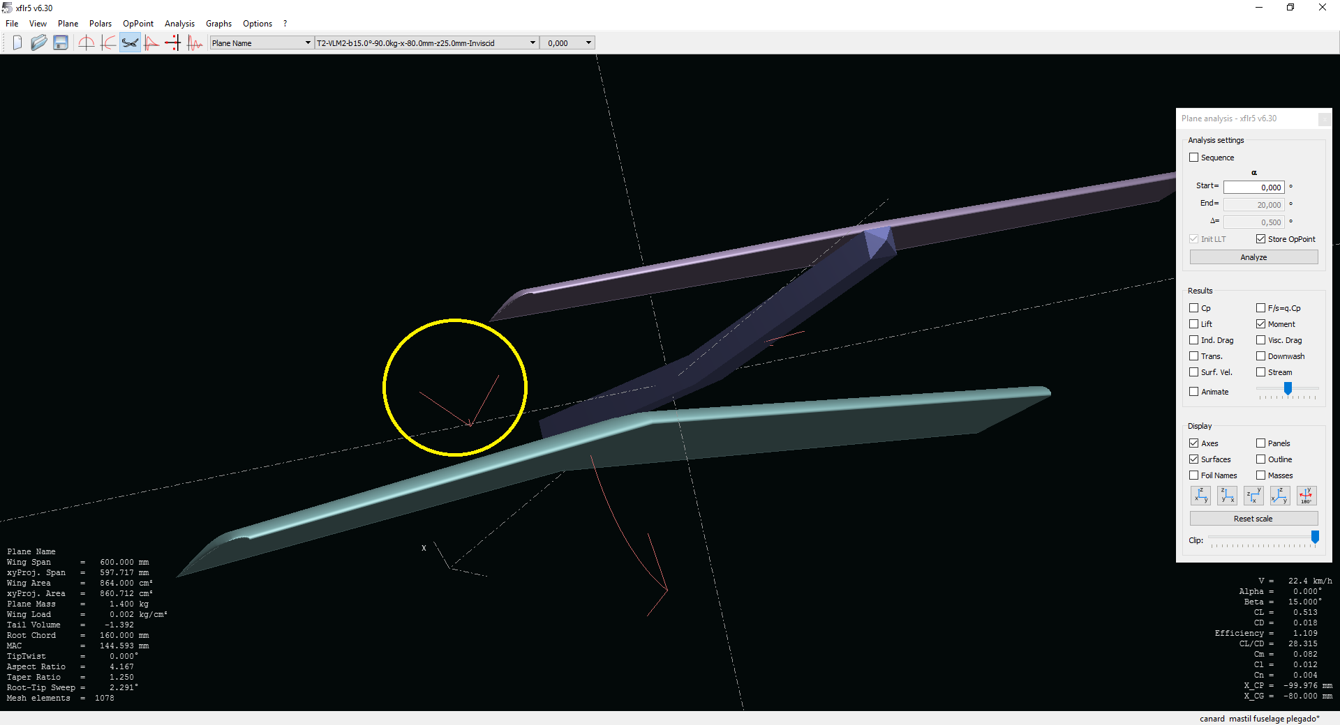Click the New Project toolbar icon
The width and height of the screenshot is (1340, 725).
click(x=17, y=43)
